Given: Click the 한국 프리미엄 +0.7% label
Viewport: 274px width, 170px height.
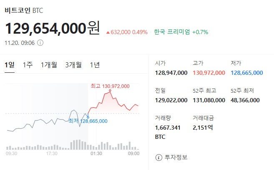Looking at the screenshot, I should pyautogui.click(x=181, y=32).
